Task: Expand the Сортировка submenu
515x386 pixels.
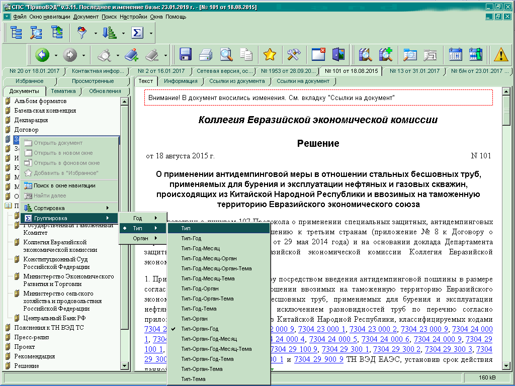Action: (69, 208)
